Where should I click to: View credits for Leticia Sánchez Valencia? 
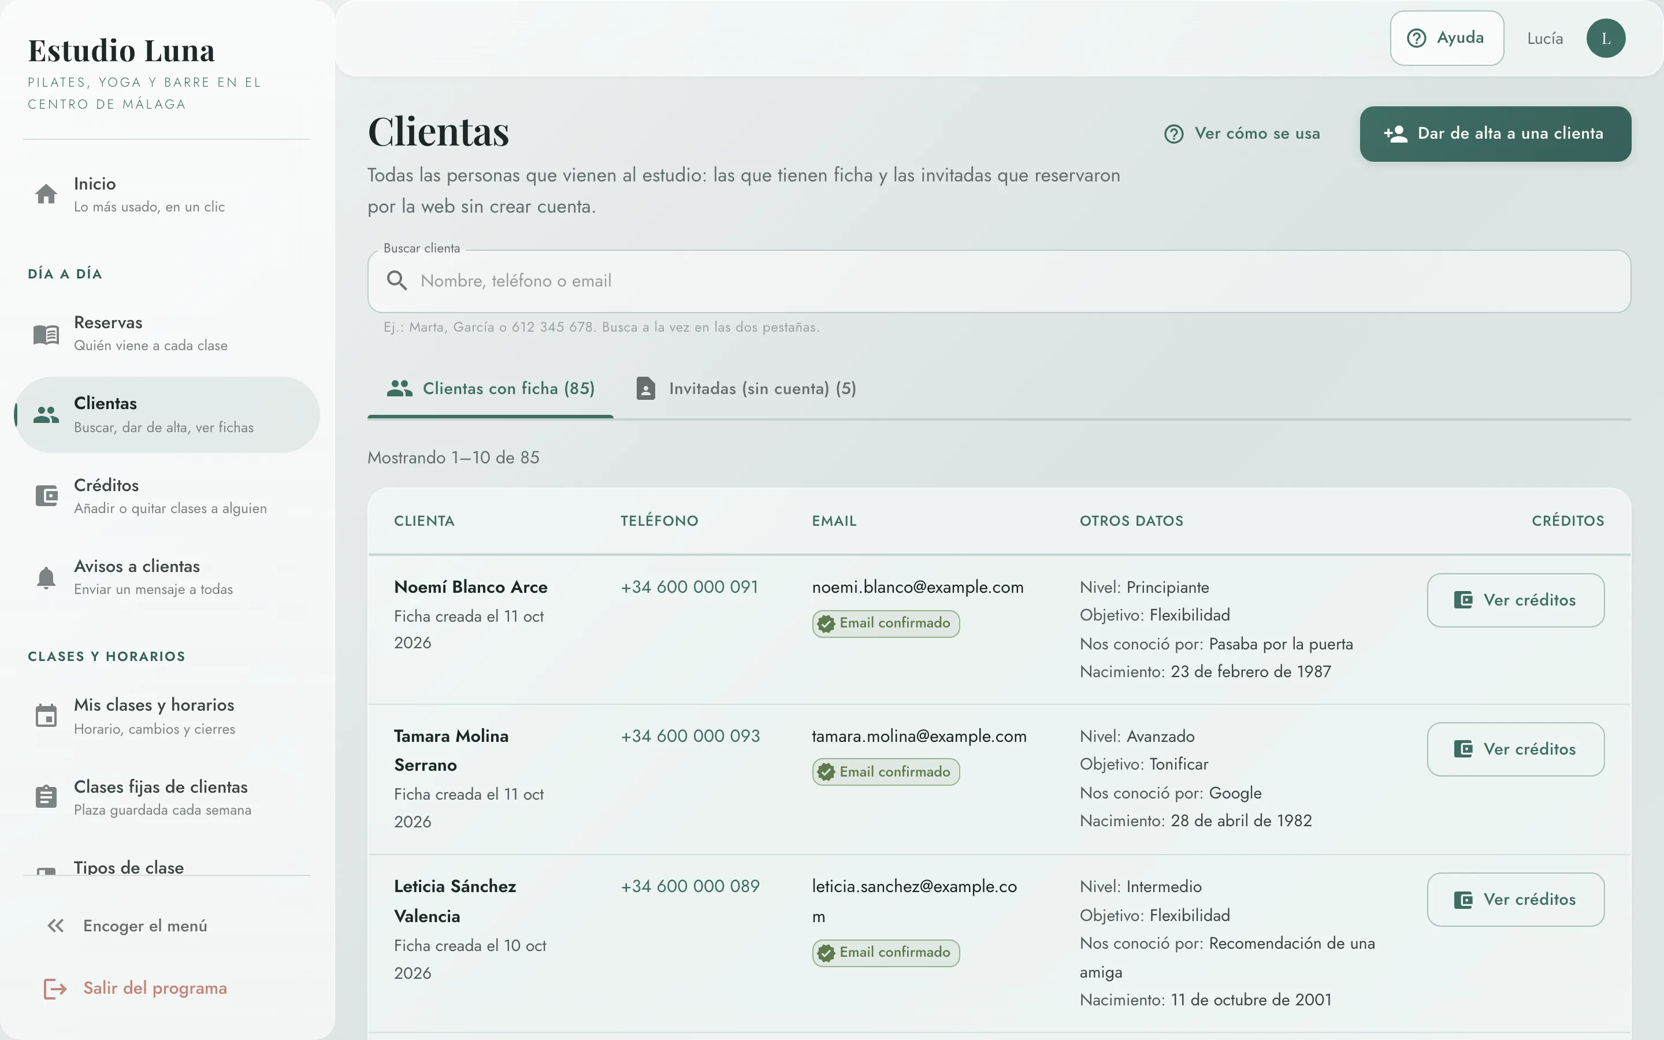point(1516,900)
